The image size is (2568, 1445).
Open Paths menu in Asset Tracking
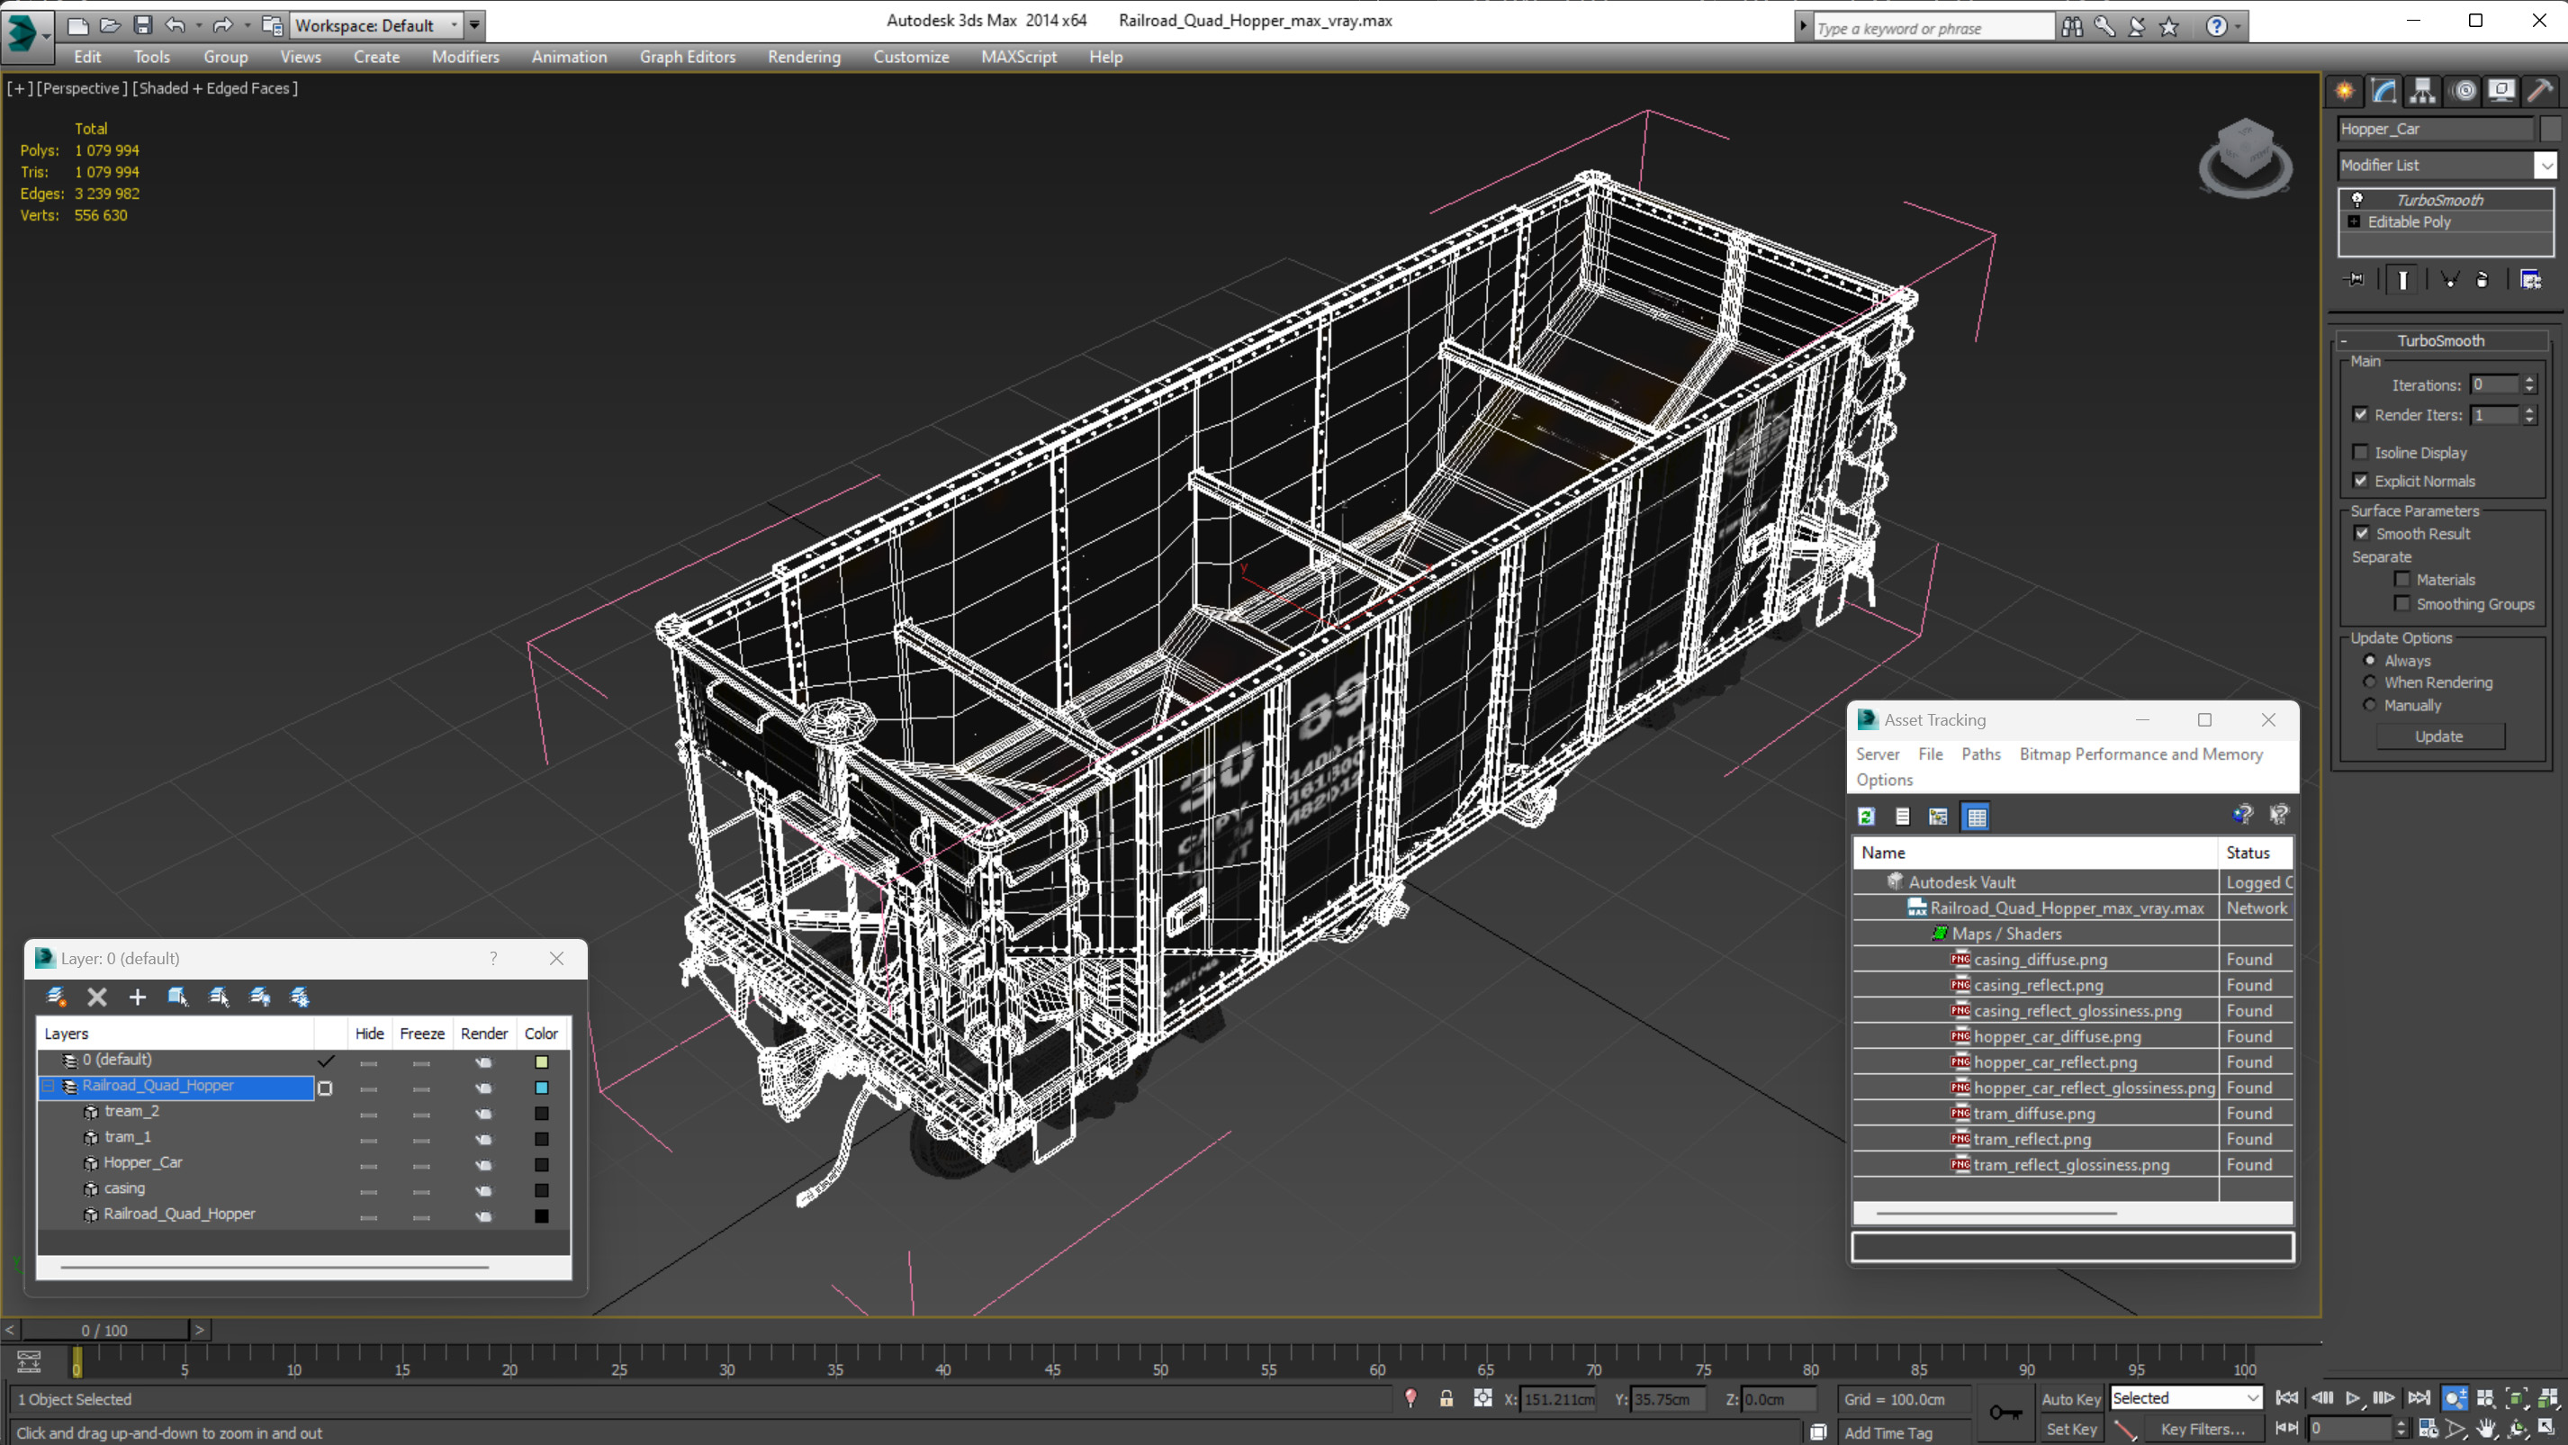click(x=1980, y=754)
